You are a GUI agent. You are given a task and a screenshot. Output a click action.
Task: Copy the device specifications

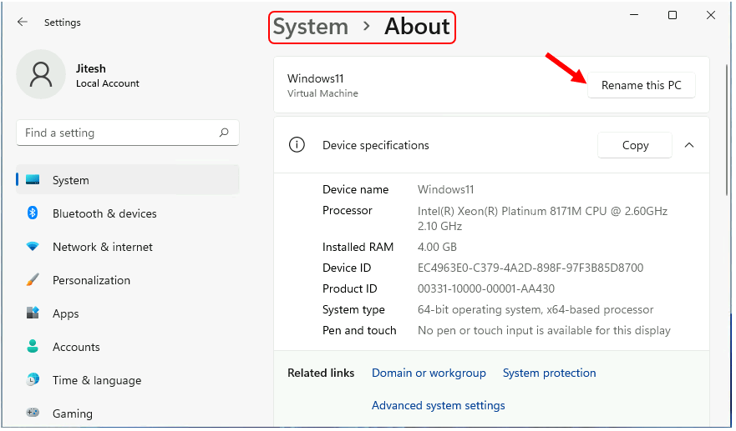(x=635, y=145)
